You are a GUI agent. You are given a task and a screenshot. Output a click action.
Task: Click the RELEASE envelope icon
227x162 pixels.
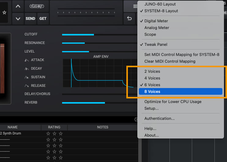point(27,86)
